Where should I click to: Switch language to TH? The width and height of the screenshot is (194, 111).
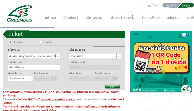pyautogui.click(x=157, y=6)
